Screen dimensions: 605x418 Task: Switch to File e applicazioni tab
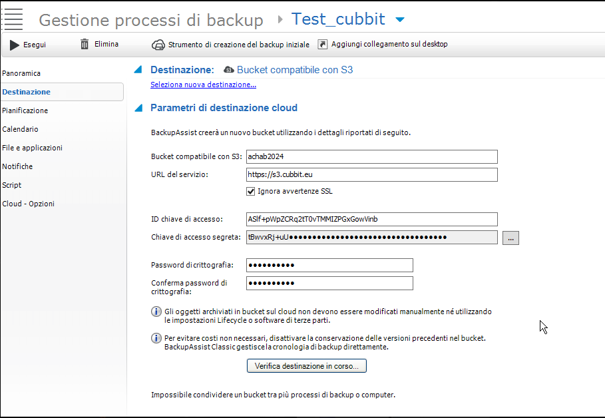point(32,148)
